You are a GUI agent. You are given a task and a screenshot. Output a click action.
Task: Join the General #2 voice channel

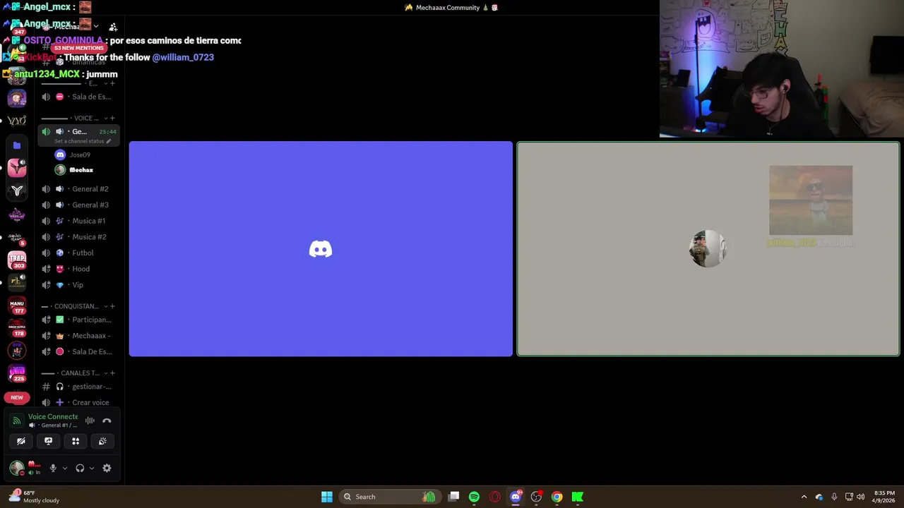pos(78,189)
